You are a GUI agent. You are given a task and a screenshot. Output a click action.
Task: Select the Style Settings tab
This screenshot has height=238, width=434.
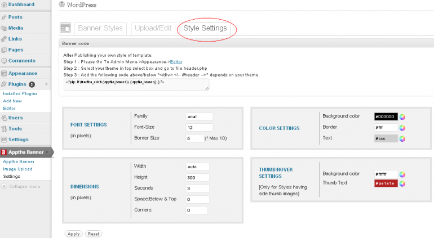tap(205, 28)
